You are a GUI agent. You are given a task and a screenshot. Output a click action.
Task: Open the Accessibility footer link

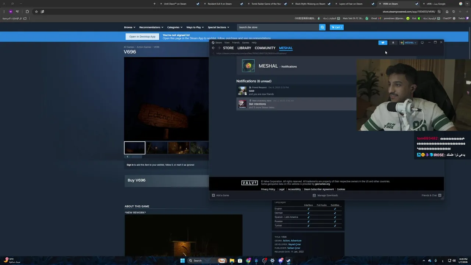(294, 189)
